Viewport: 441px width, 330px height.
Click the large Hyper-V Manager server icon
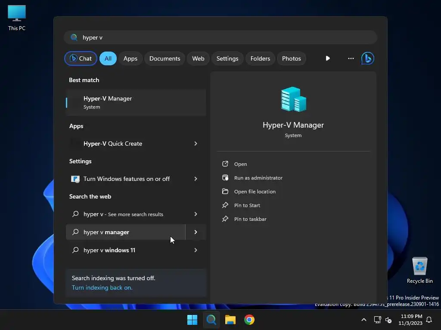pyautogui.click(x=293, y=99)
